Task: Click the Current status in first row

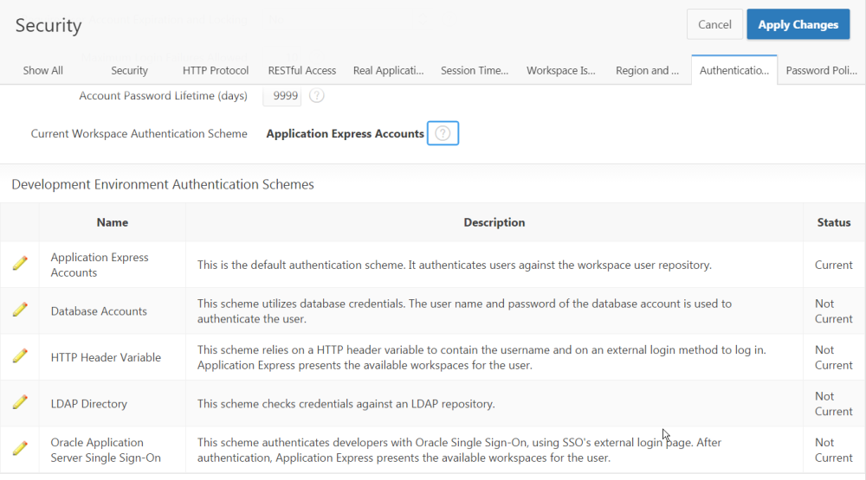Action: pyautogui.click(x=833, y=265)
